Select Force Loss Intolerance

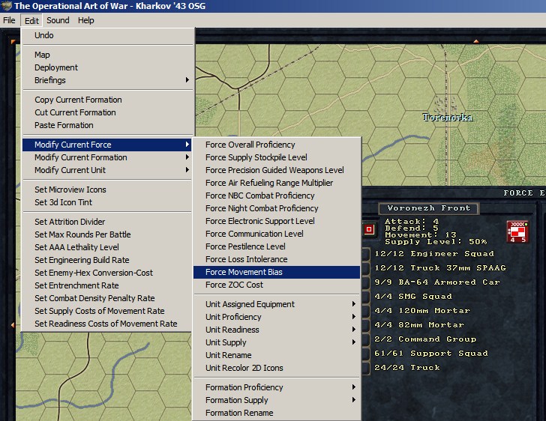point(277,259)
